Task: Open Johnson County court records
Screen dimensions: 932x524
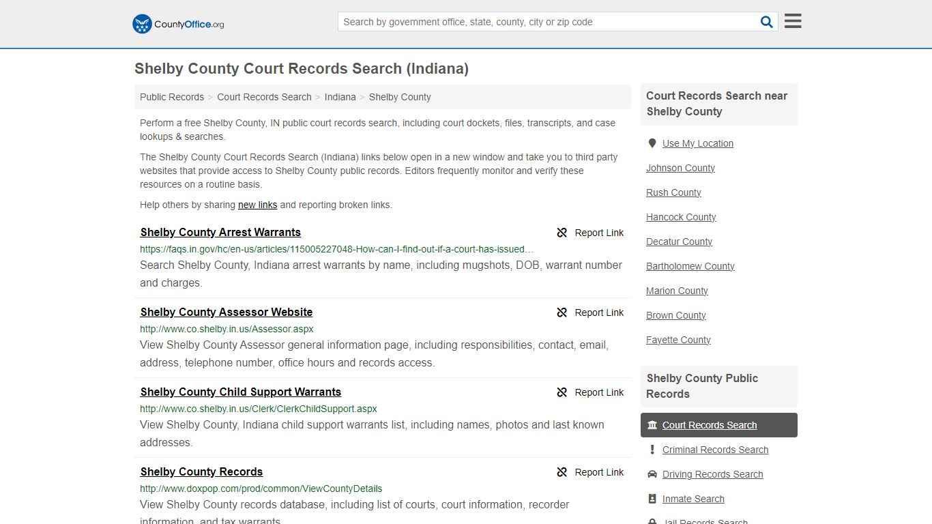Action: coord(680,168)
